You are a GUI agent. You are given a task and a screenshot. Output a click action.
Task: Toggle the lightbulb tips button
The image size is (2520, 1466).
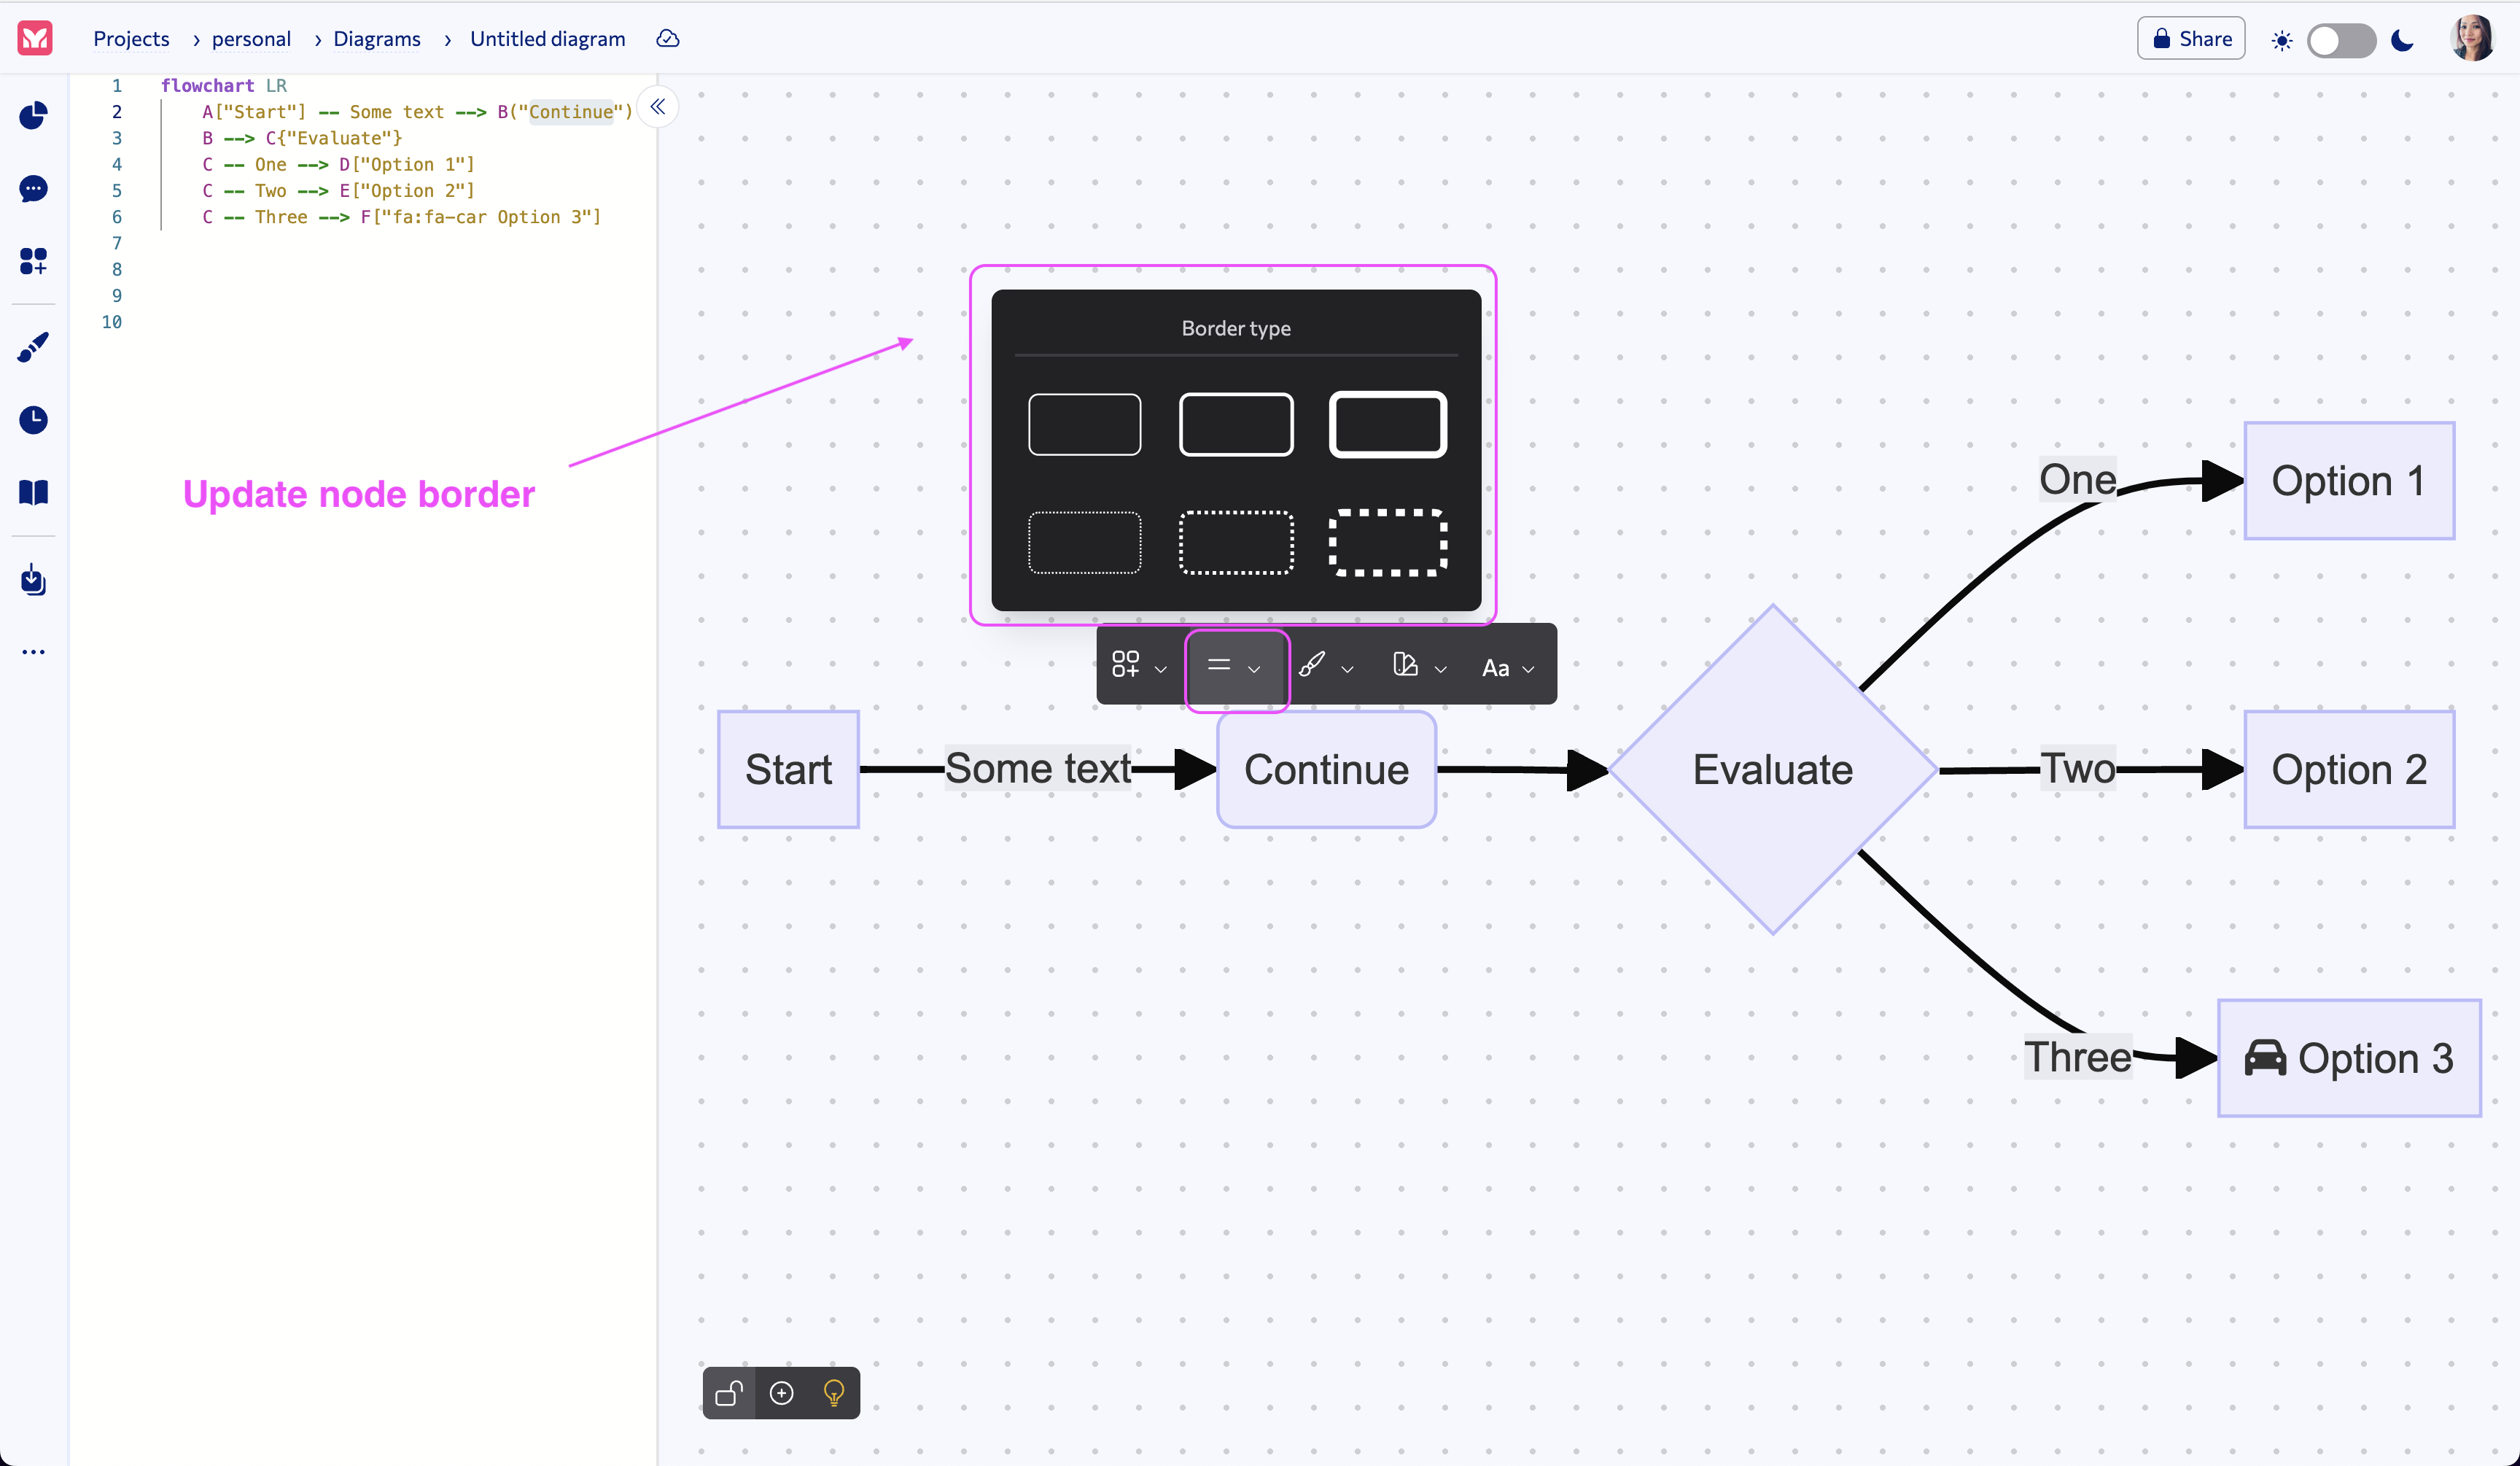pyautogui.click(x=833, y=1393)
